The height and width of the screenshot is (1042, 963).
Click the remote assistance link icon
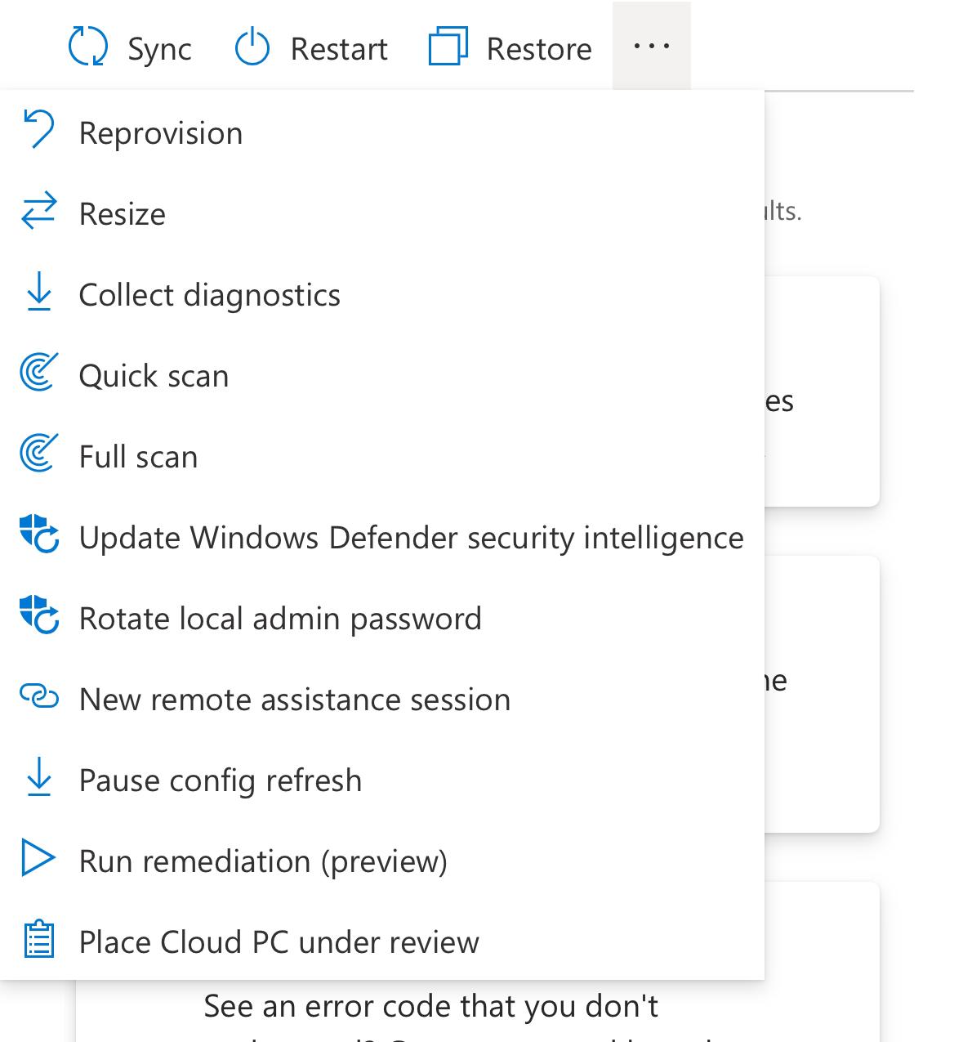(39, 696)
